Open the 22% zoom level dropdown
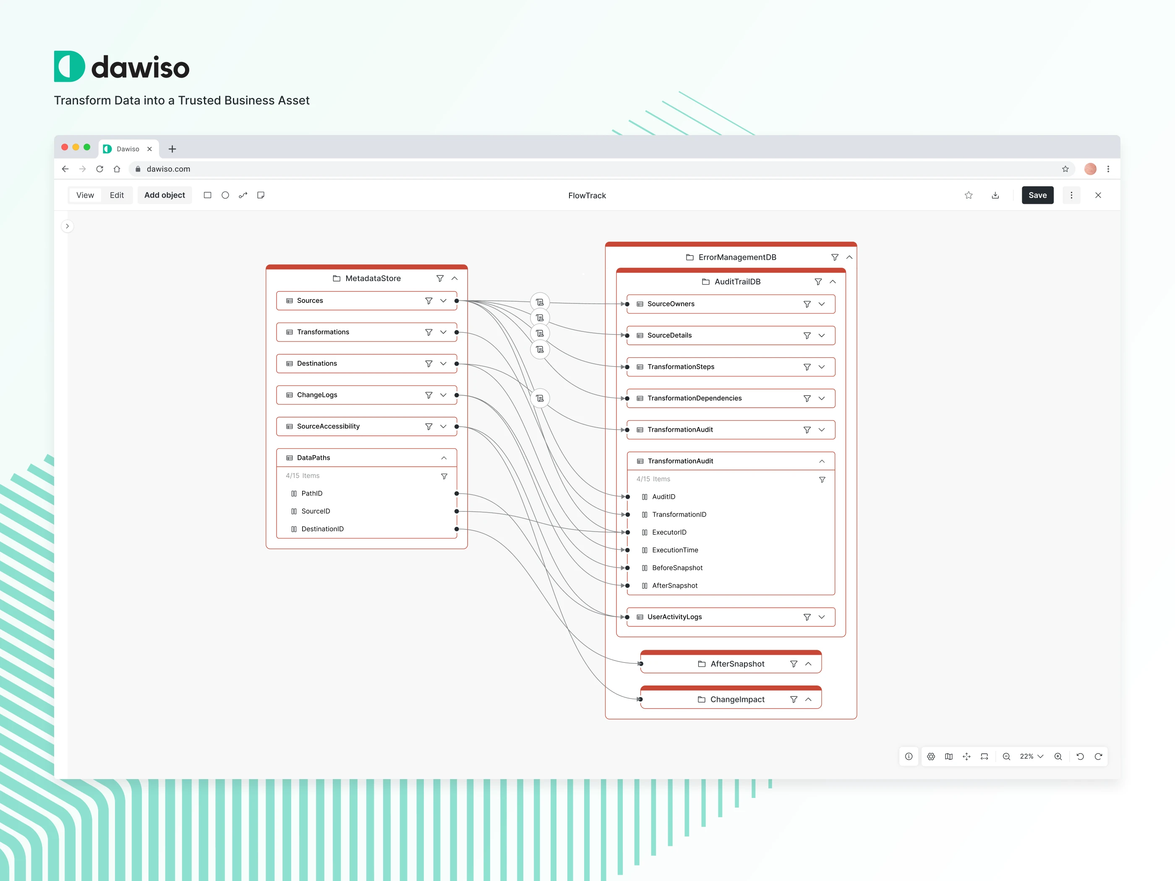The height and width of the screenshot is (881, 1175). click(x=1031, y=756)
